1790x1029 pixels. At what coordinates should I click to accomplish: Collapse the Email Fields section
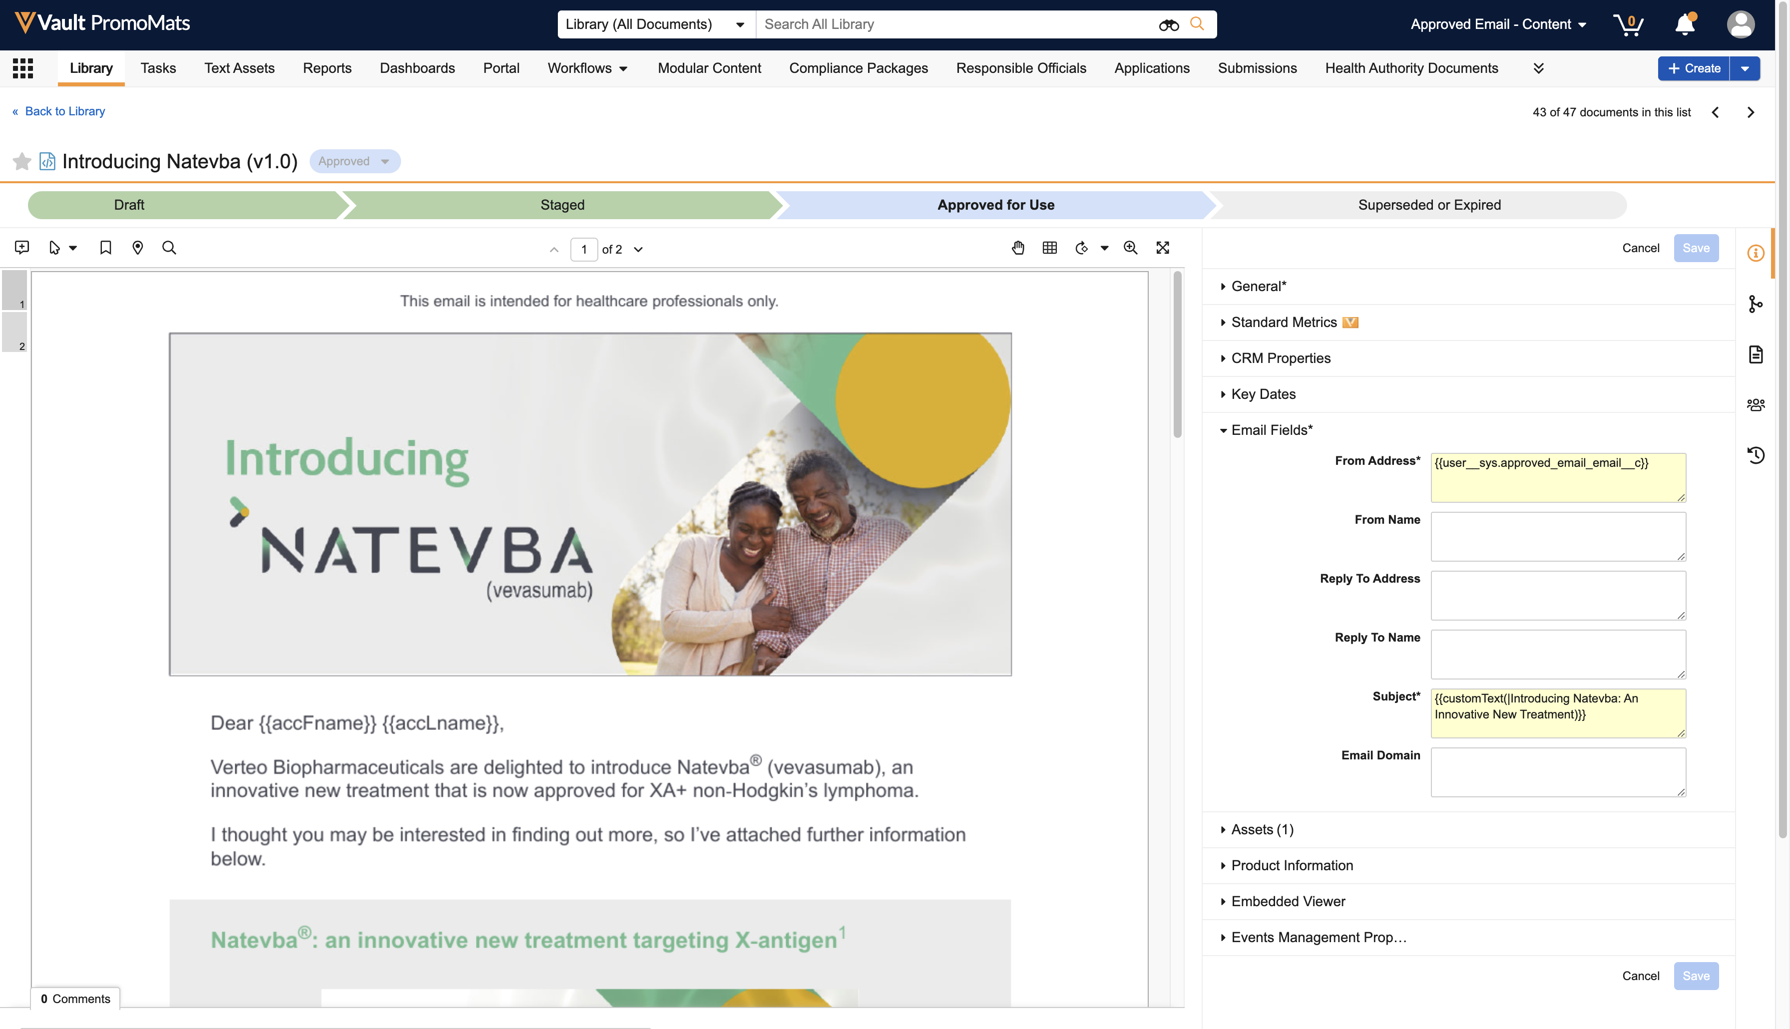tap(1271, 430)
